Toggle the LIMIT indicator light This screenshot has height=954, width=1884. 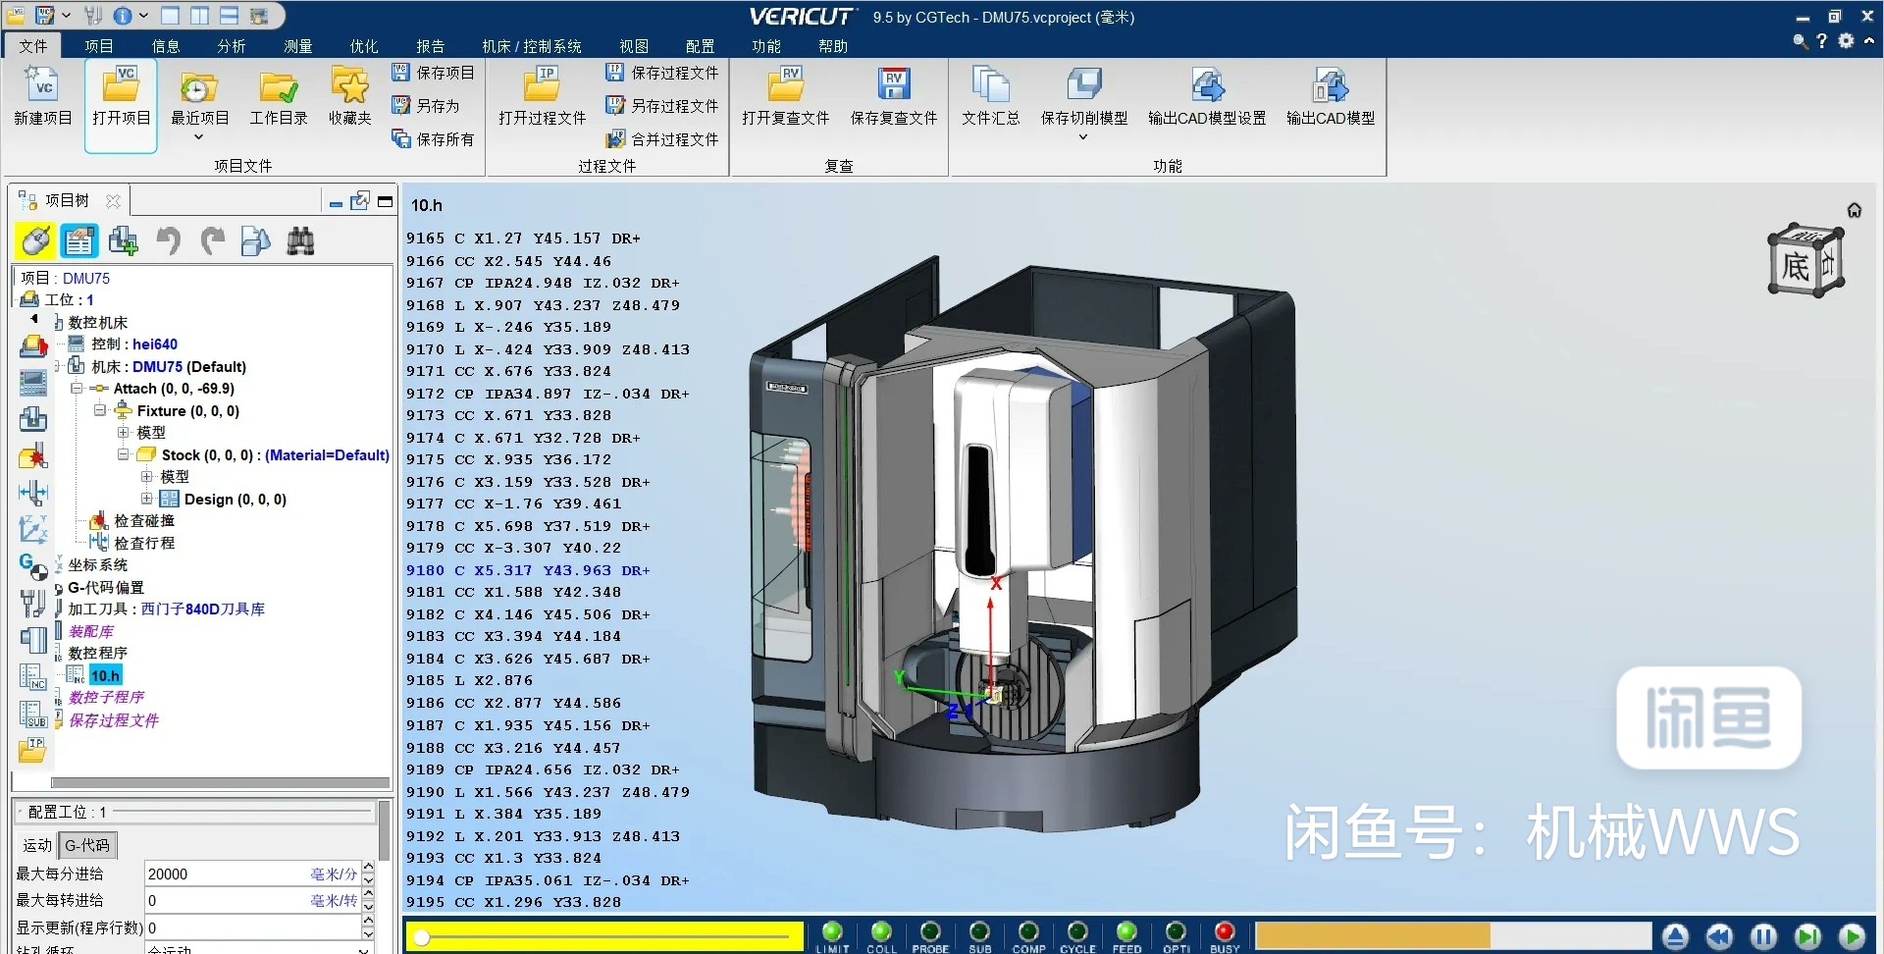pyautogui.click(x=832, y=932)
